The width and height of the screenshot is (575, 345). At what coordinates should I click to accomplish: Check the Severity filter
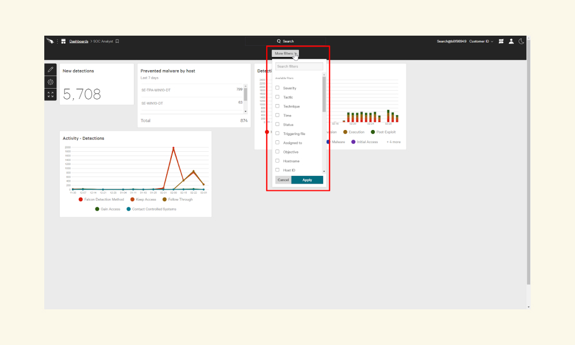point(278,87)
